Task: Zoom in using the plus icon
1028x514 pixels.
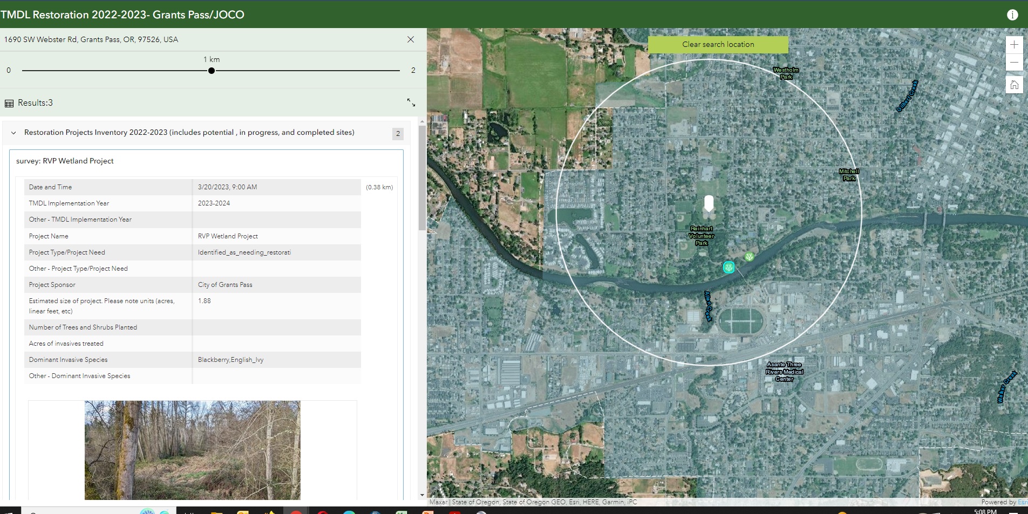Action: coord(1015,44)
